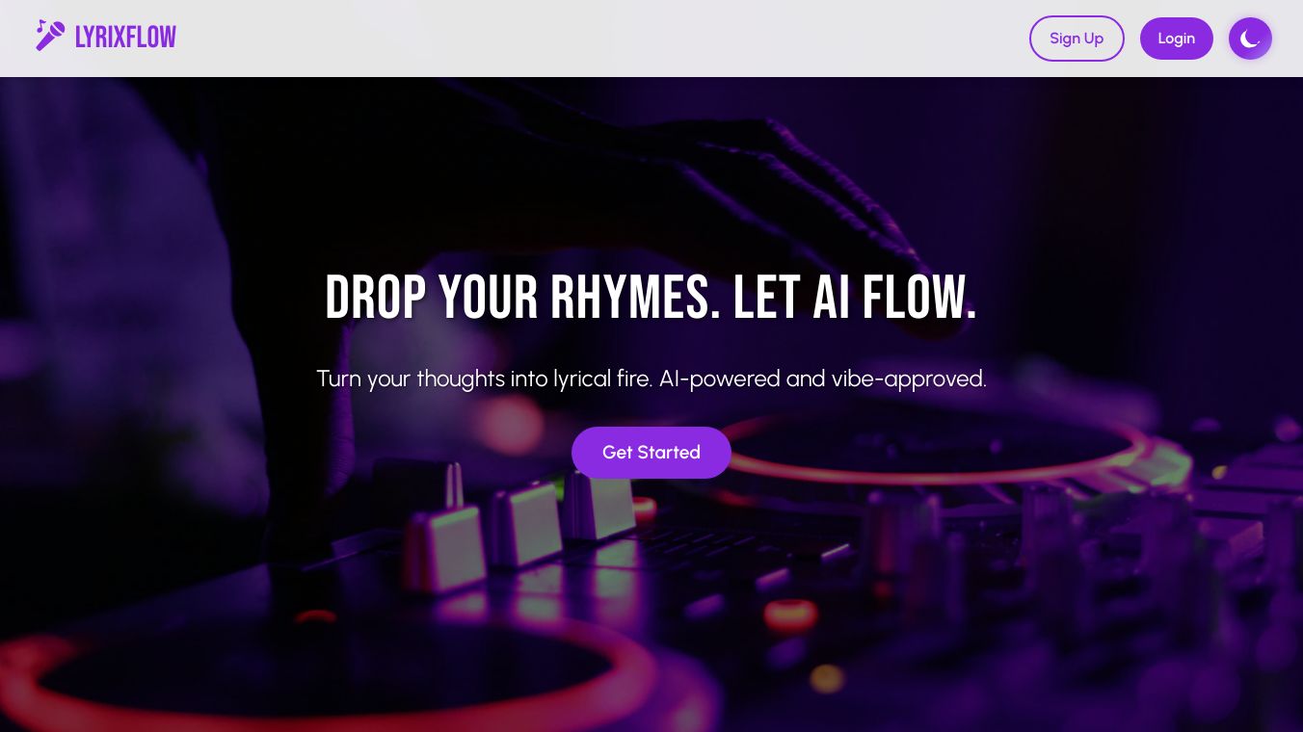
Task: Open the Sign Up page
Action: pos(1077,39)
